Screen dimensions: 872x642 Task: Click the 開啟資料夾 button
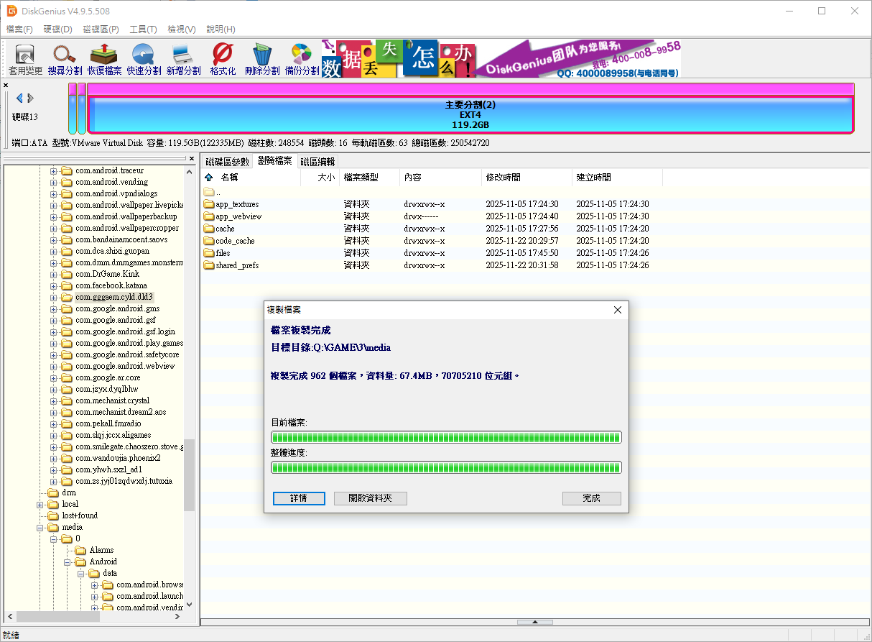pyautogui.click(x=370, y=498)
